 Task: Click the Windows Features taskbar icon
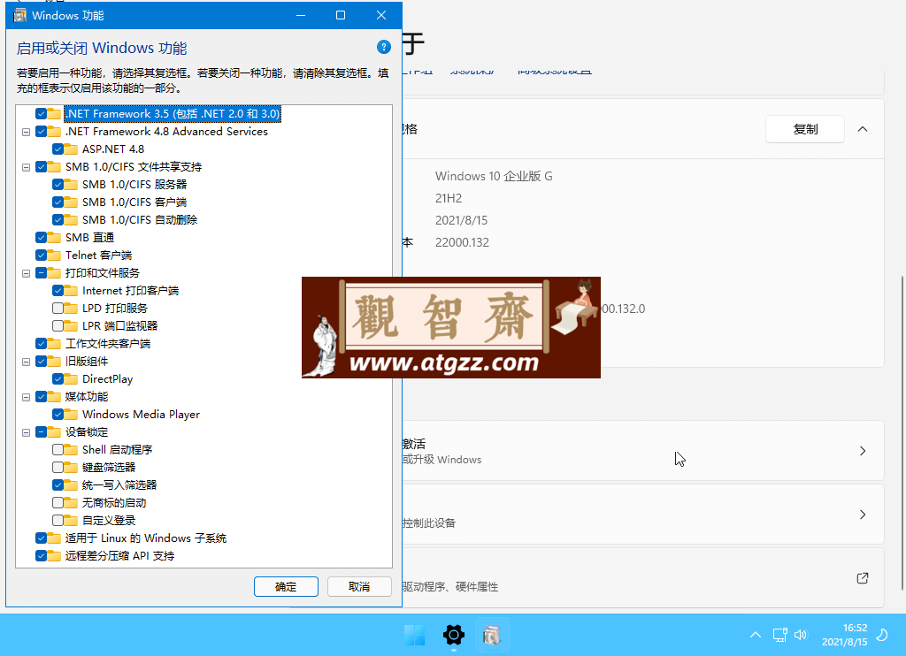point(492,635)
